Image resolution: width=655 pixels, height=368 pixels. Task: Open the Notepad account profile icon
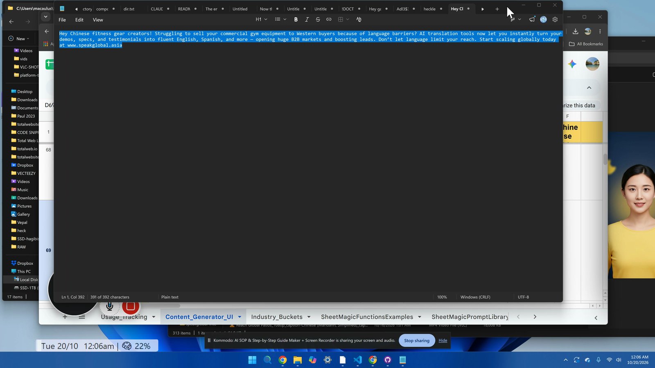(x=543, y=20)
